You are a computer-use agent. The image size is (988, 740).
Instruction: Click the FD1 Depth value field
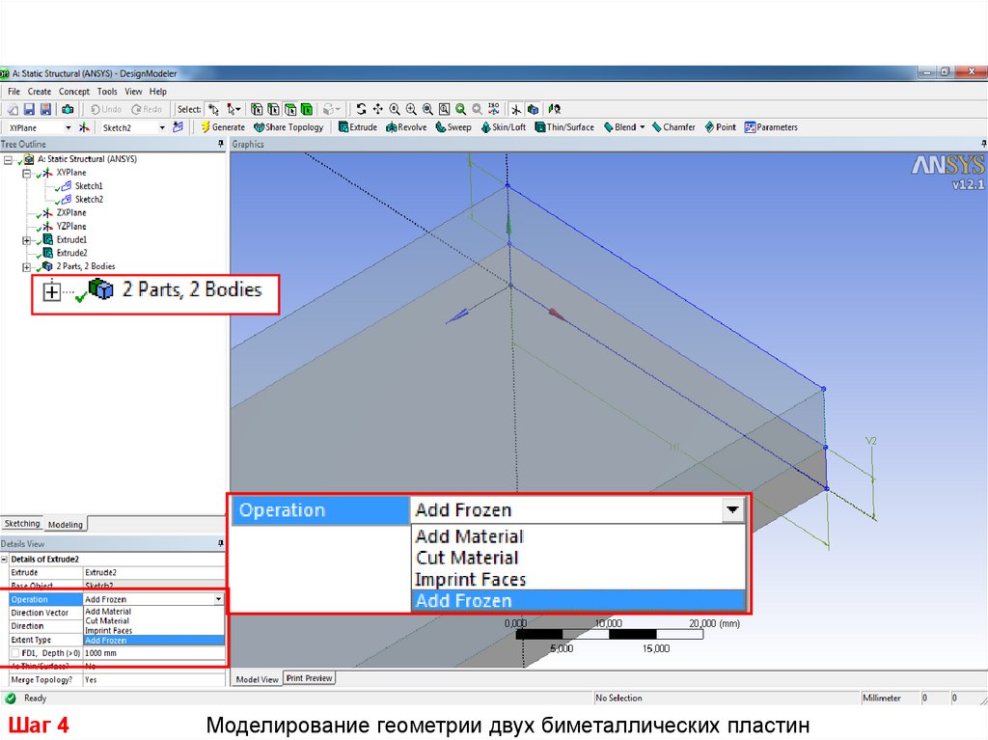154,653
